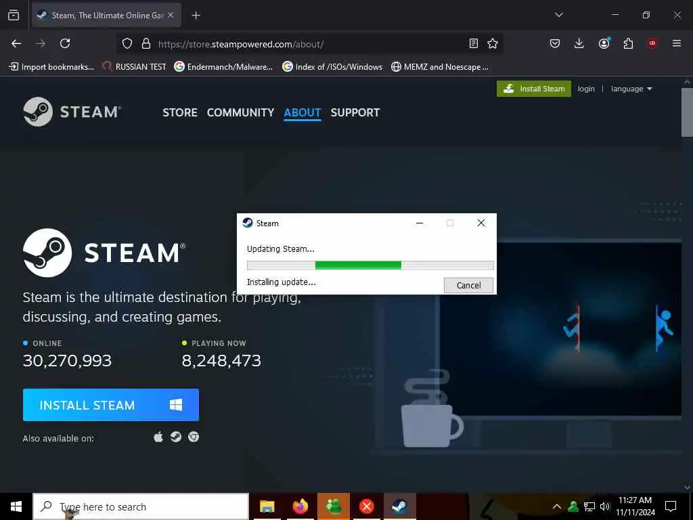Click the Steam update progress bar
Image resolution: width=693 pixels, height=520 pixels.
pos(370,265)
